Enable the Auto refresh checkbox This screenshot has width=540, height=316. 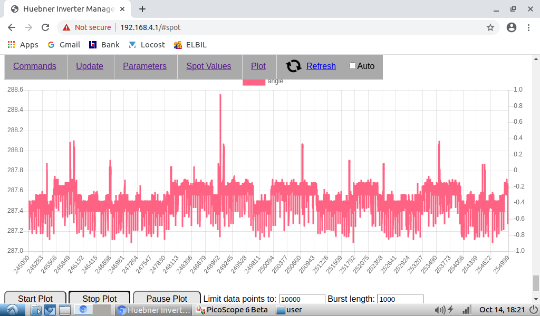[x=353, y=66]
